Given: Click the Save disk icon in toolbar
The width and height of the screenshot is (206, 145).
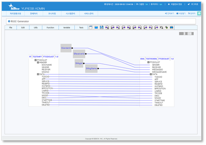Looking at the screenshot, I should point(102,28).
